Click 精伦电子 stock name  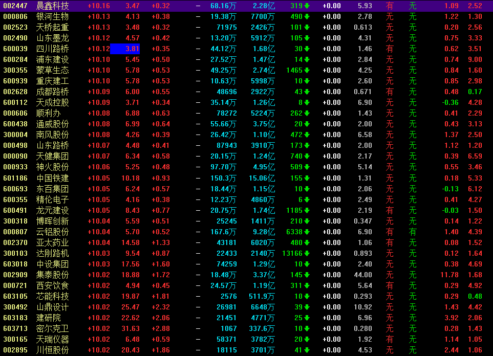coord(52,199)
